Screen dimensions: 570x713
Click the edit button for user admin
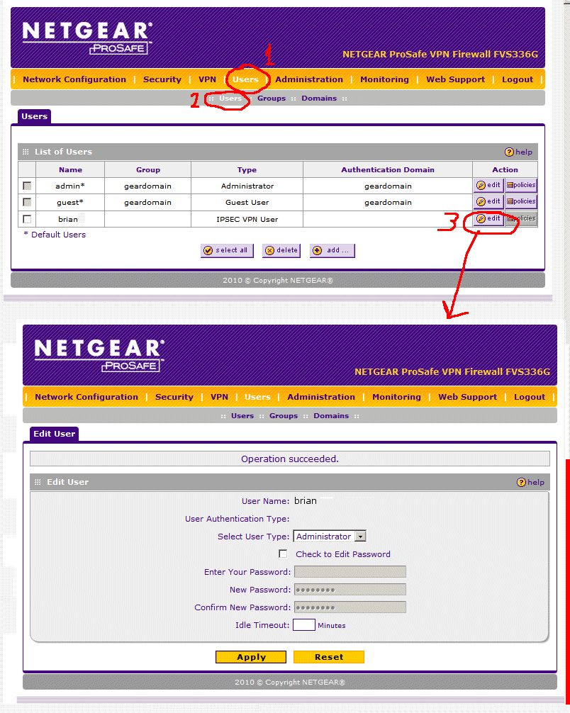(x=488, y=185)
